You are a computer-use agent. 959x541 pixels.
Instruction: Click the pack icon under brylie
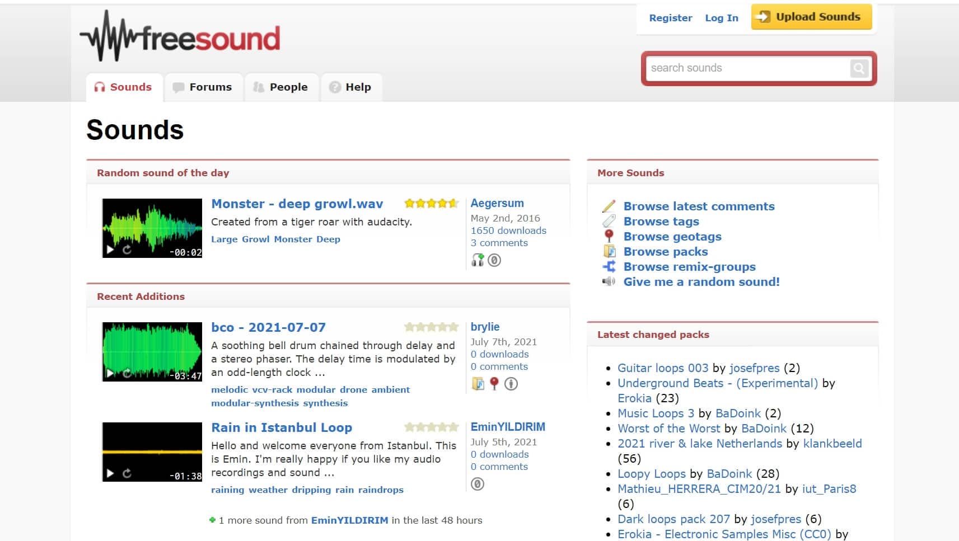[478, 384]
